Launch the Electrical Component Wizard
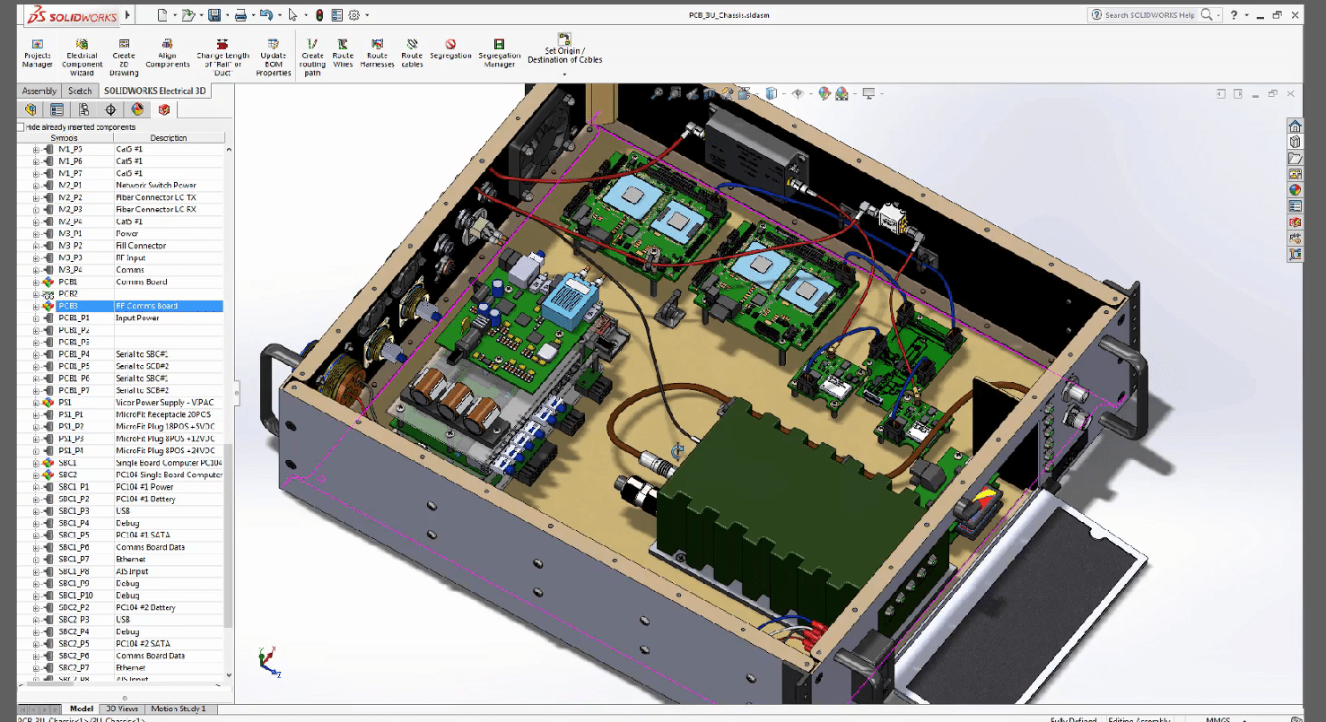The height and width of the screenshot is (722, 1326). tap(81, 54)
